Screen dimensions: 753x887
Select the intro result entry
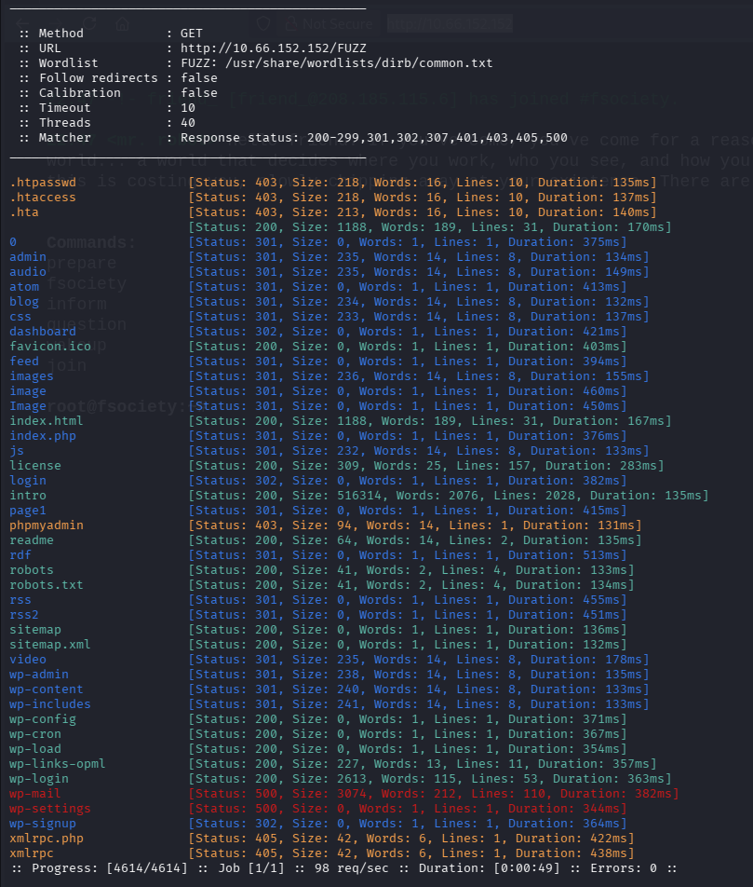tap(28, 495)
